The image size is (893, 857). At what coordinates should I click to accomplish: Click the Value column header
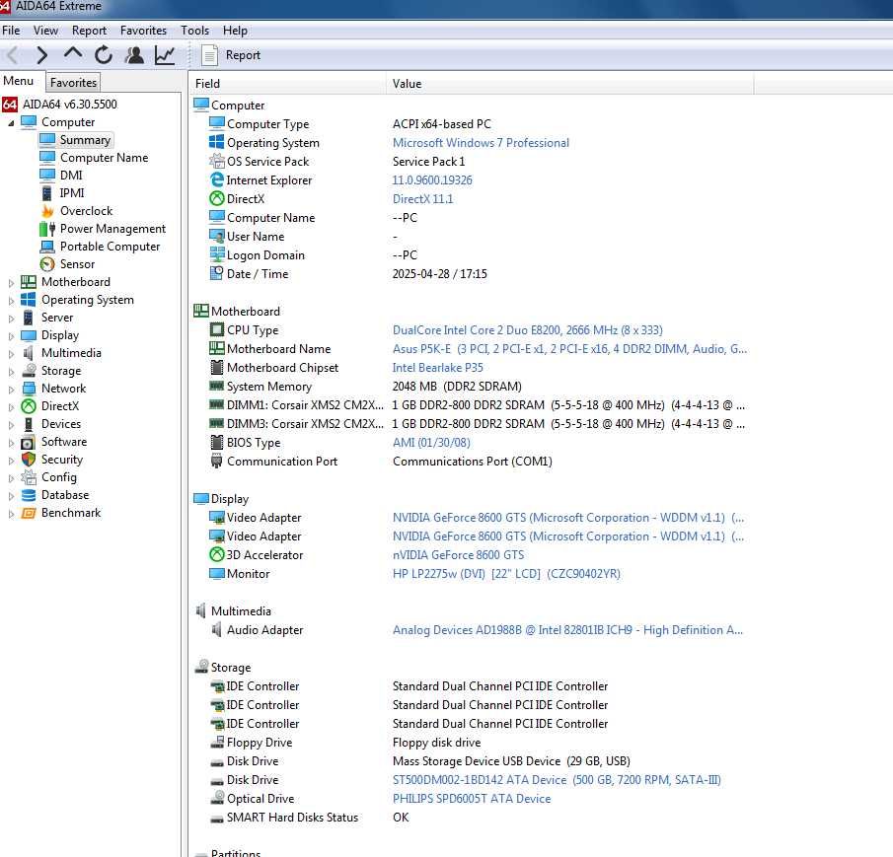coord(569,84)
